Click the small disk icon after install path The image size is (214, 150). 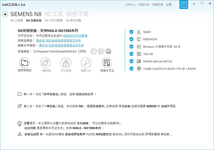[108, 51]
